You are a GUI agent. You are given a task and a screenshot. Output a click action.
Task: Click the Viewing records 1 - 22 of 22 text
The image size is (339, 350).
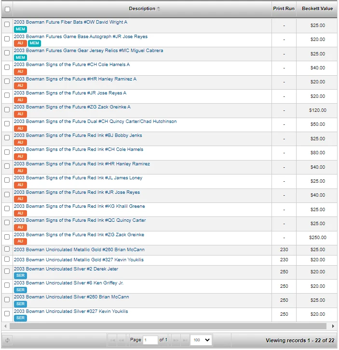[x=300, y=340]
